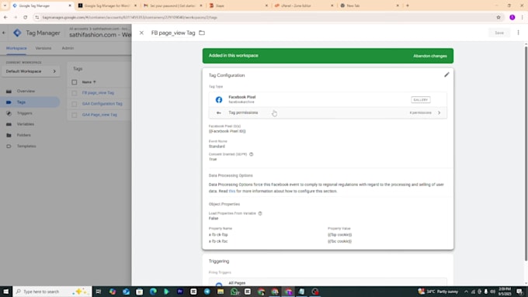Click the Tag Manager logo icon
Screen dimensions: 528x297
[17, 33]
